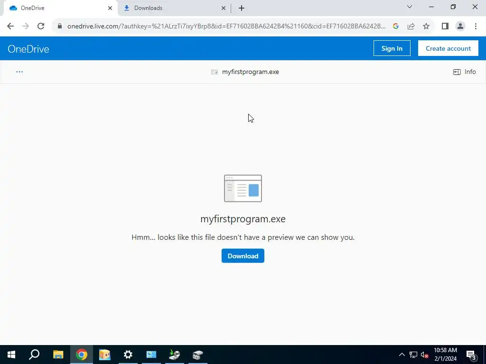This screenshot has width=486, height=364.
Task: Open Settings from the taskbar gear
Action: click(x=128, y=355)
